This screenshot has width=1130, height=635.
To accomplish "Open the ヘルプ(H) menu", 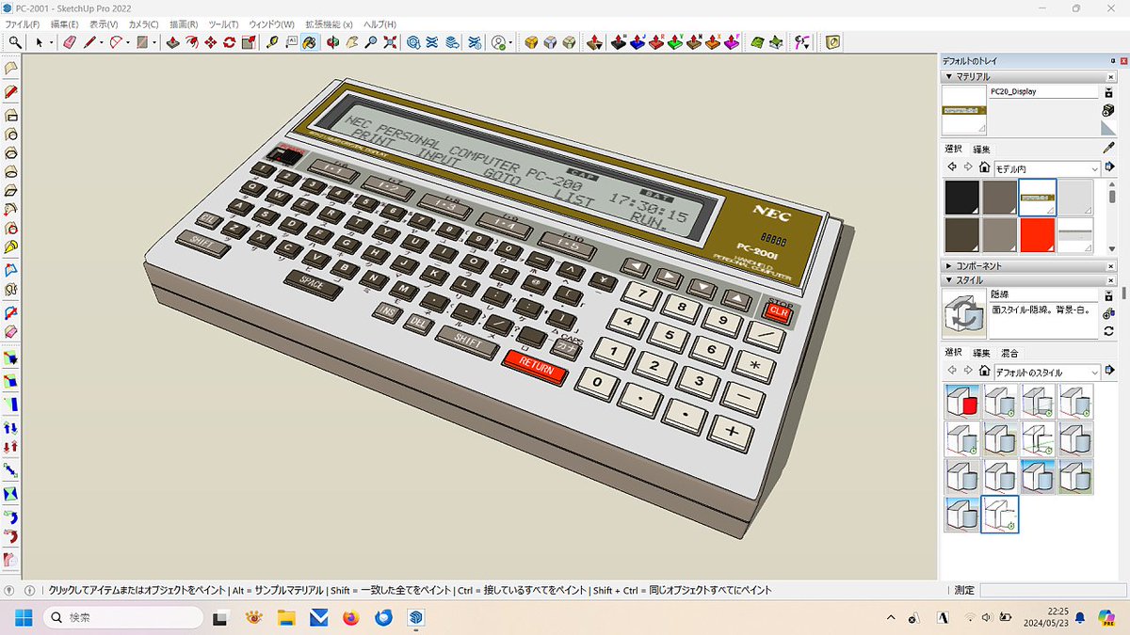I will tap(379, 24).
